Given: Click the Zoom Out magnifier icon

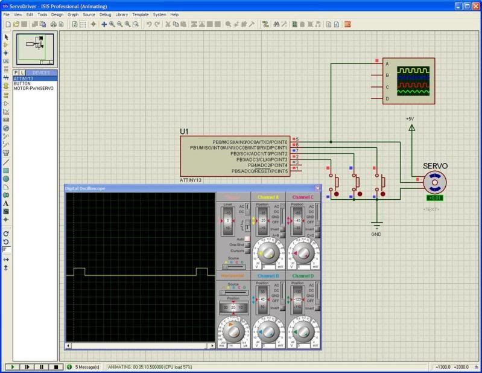Looking at the screenshot, I should (x=119, y=24).
